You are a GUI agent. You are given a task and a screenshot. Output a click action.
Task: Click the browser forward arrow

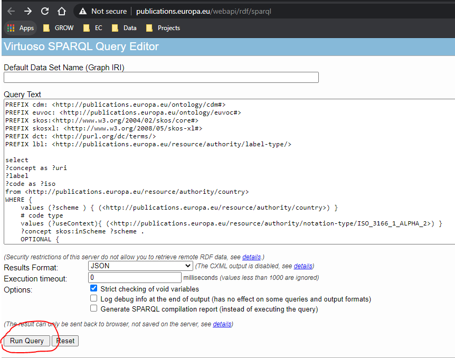pos(28,11)
